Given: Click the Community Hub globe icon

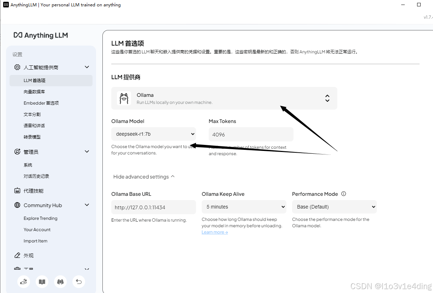Looking at the screenshot, I should (x=17, y=205).
